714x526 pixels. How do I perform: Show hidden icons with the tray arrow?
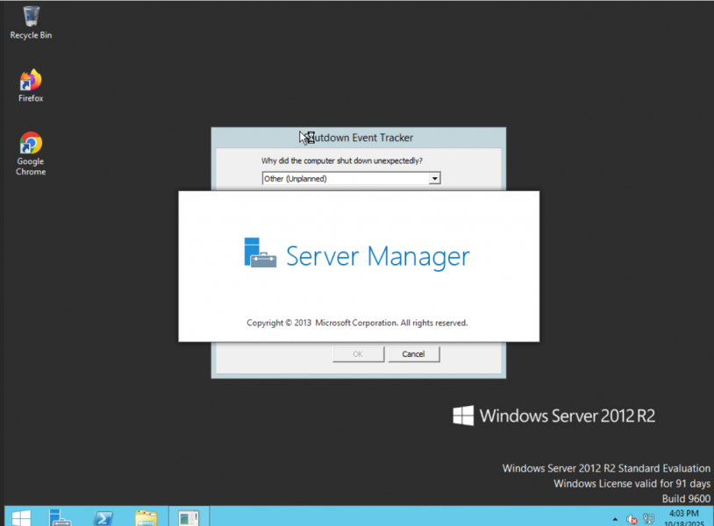click(615, 519)
